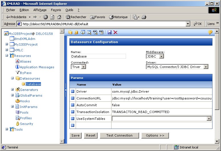The width and height of the screenshot is (221, 151).
Task: Click the datasource Name input field
Action: (x=98, y=56)
